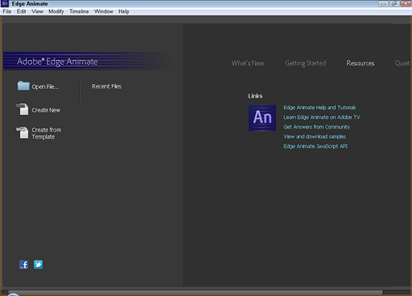Open Edge Animate JavaScript API link

[315, 147]
